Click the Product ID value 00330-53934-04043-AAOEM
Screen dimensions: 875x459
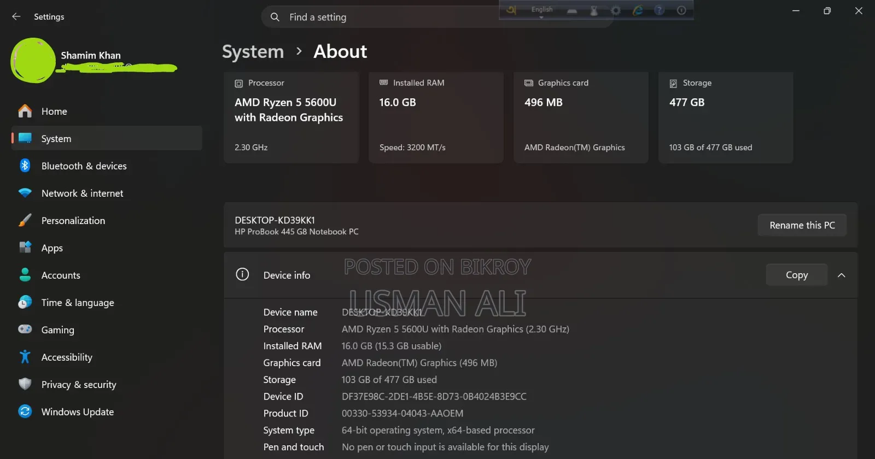[402, 413]
